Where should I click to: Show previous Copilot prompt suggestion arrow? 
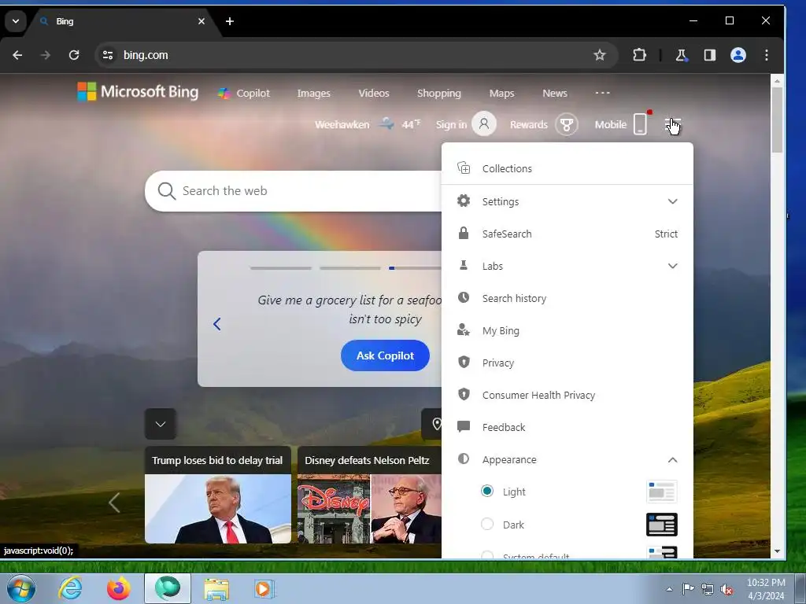[217, 323]
